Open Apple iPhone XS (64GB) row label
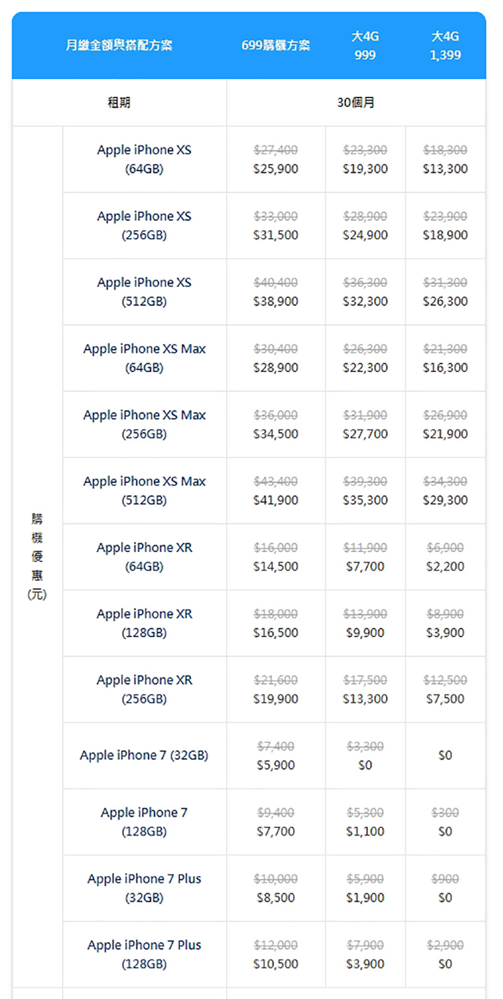The height and width of the screenshot is (999, 503). pos(144,159)
